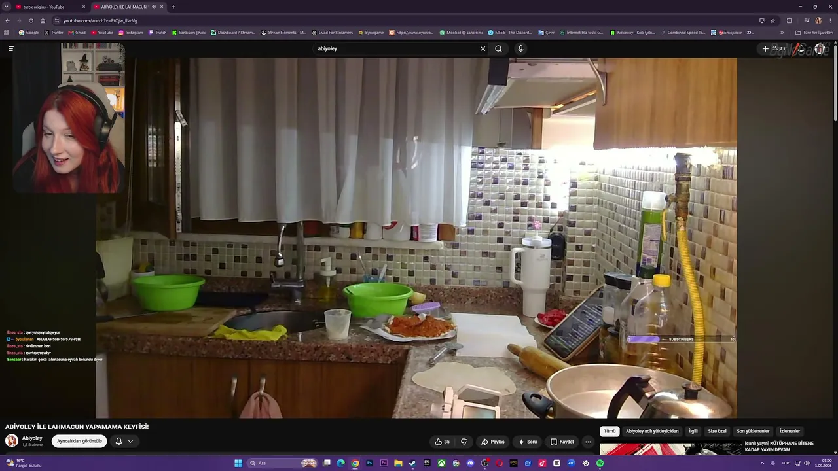Open TikTok from the taskbar
The height and width of the screenshot is (471, 838).
pos(542,463)
